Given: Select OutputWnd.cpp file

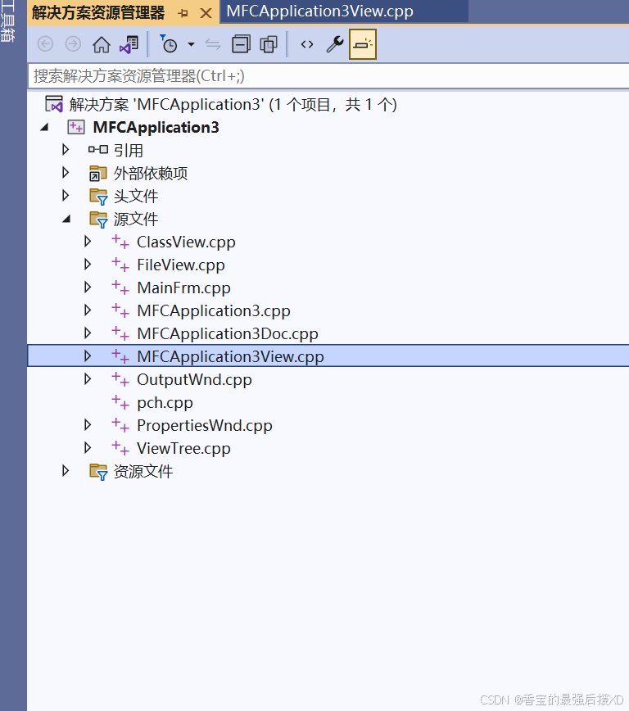Looking at the screenshot, I should 194,379.
